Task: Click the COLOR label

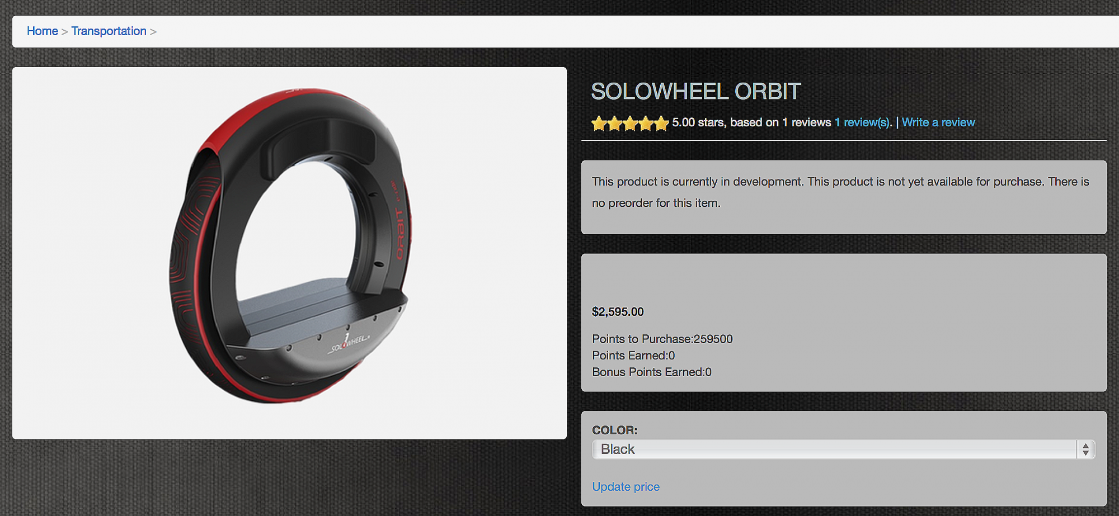Action: (615, 430)
